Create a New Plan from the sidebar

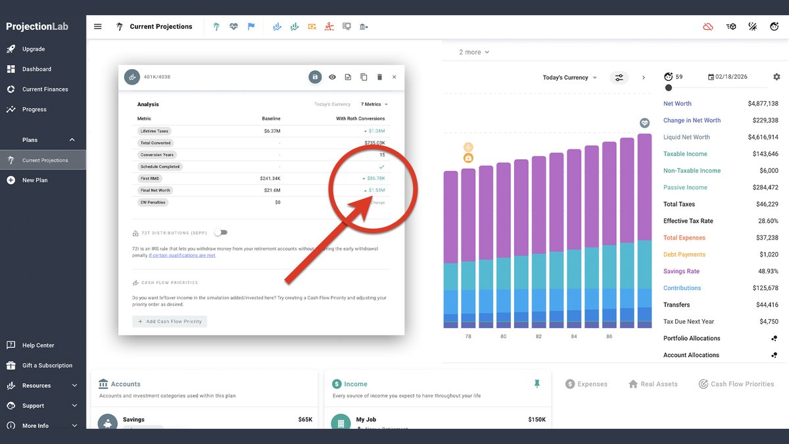click(43, 180)
